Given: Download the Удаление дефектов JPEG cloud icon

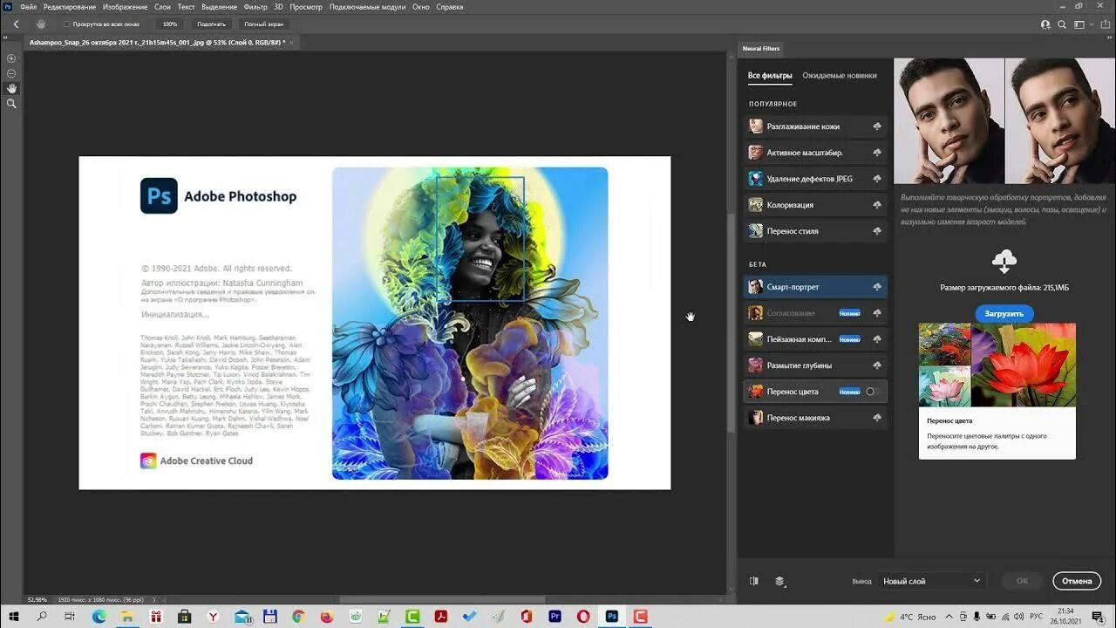Looking at the screenshot, I should (876, 179).
